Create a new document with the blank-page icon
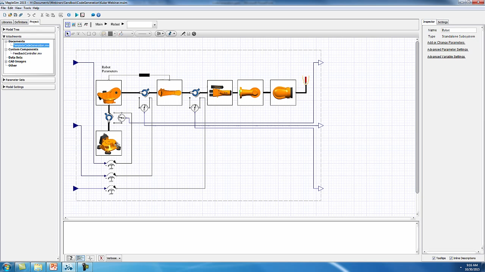The height and width of the screenshot is (272, 485). [x=5, y=15]
